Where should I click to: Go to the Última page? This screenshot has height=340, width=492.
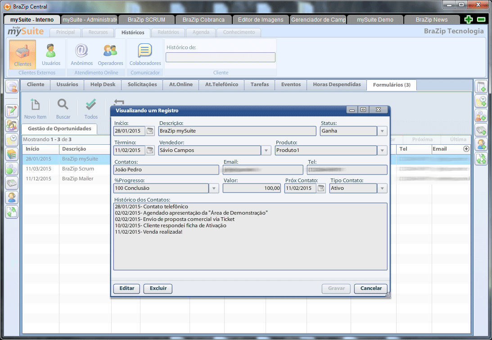(458, 139)
